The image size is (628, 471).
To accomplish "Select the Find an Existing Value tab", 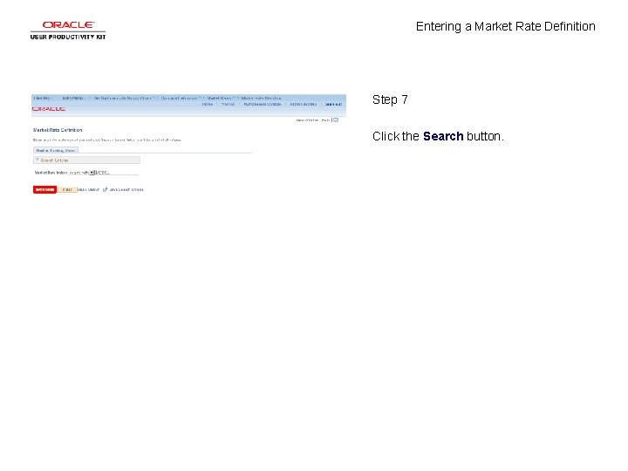I will coord(56,151).
